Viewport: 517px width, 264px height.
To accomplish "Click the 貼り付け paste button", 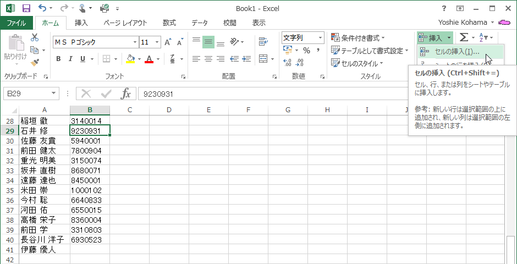I will [x=15, y=50].
